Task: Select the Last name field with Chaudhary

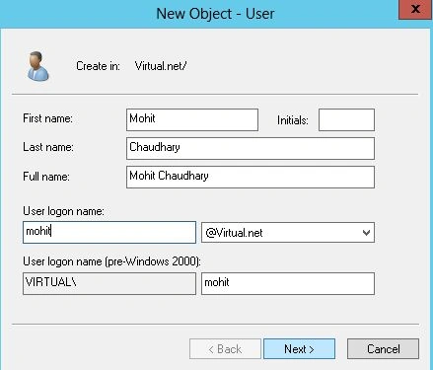Action: [x=251, y=148]
